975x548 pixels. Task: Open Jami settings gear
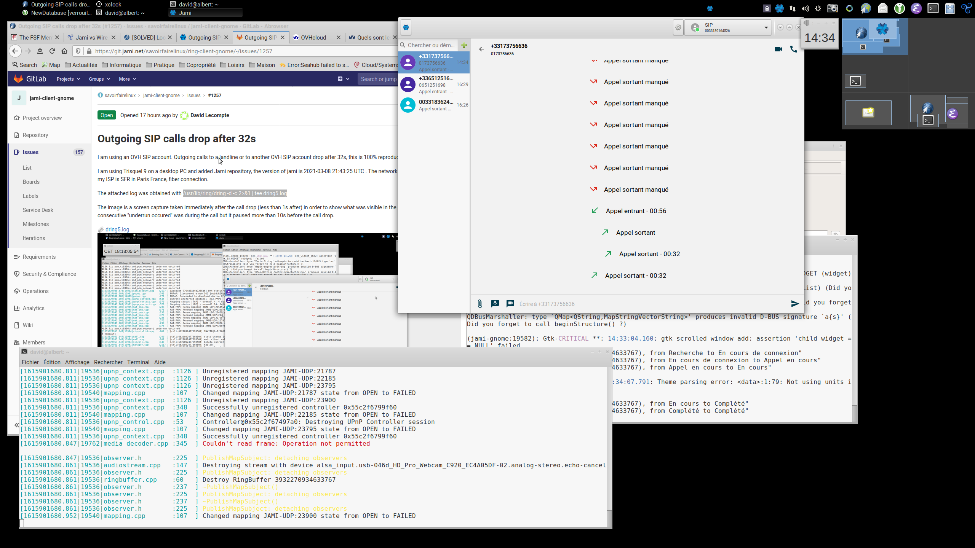[678, 27]
